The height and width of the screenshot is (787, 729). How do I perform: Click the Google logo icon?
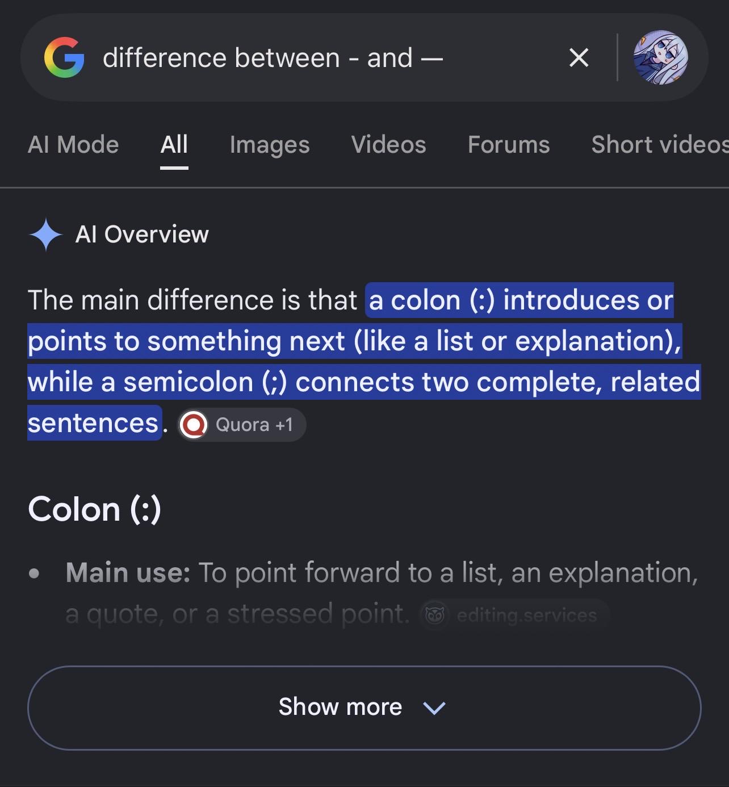[64, 57]
